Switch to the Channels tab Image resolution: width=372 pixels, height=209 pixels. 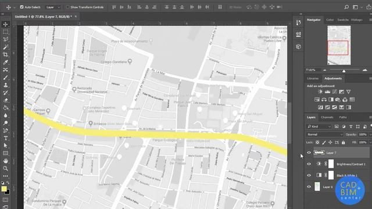click(327, 117)
